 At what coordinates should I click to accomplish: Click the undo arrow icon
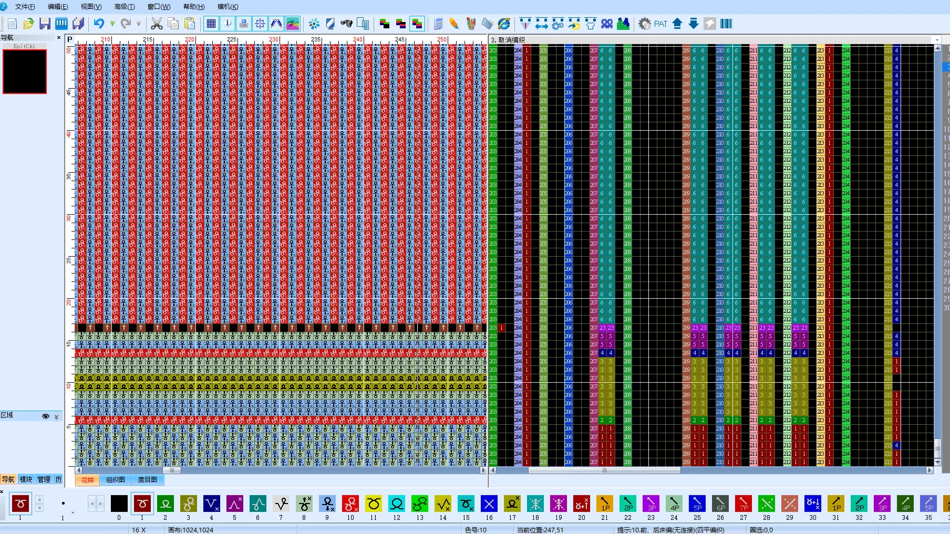[99, 24]
